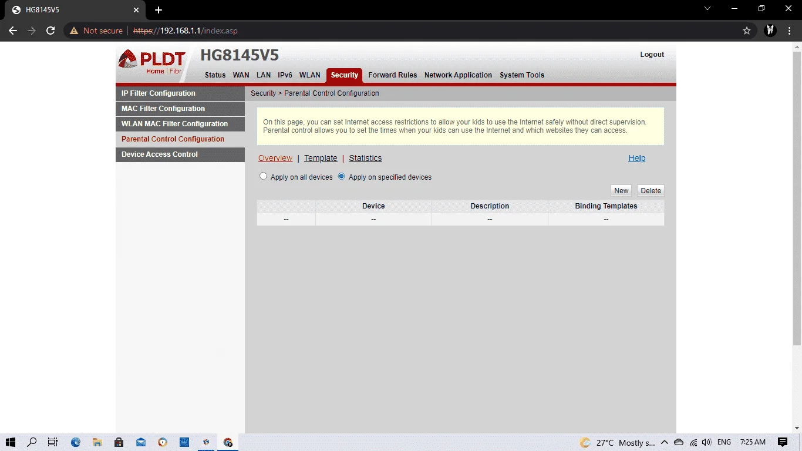Screen dimensions: 802x451
Task: Open the Status tab
Action: click(215, 75)
